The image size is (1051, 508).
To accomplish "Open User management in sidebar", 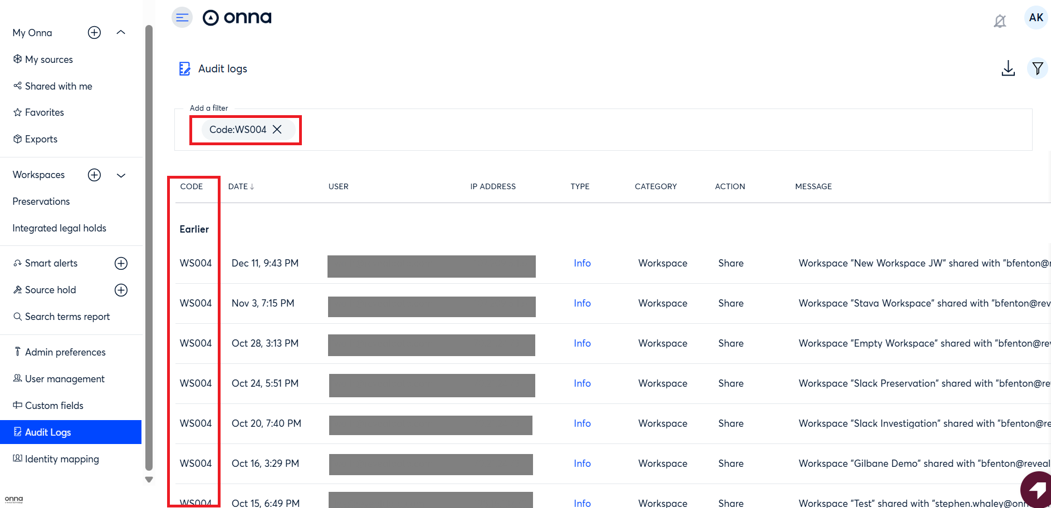I will (x=65, y=379).
